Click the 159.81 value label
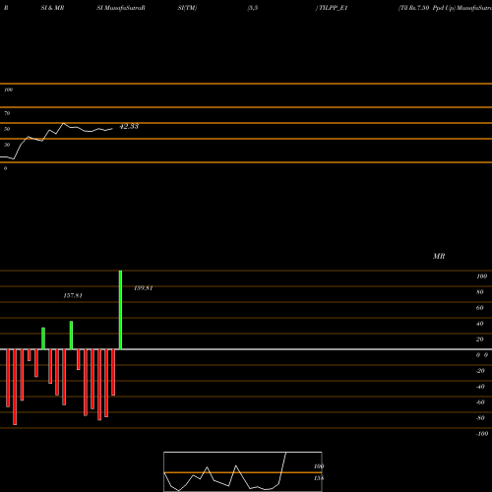This screenshot has width=492, height=492. [x=144, y=288]
